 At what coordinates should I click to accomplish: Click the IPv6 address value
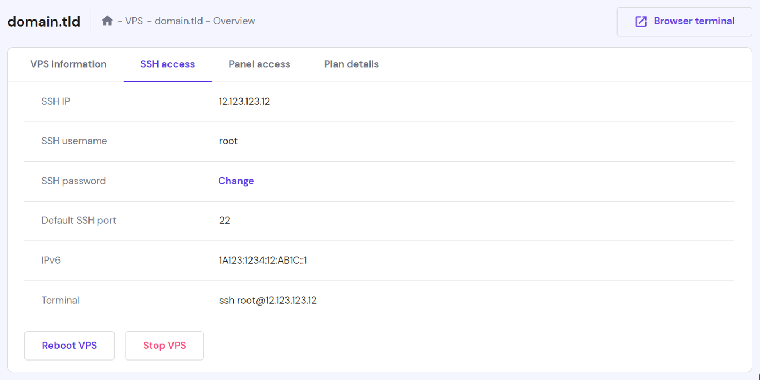pyautogui.click(x=262, y=260)
